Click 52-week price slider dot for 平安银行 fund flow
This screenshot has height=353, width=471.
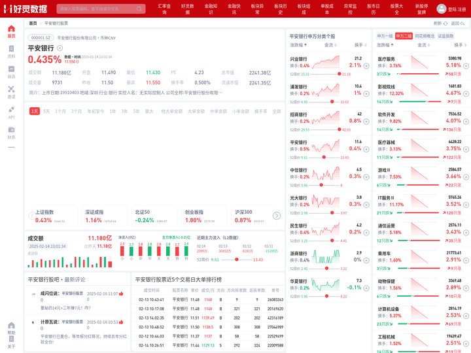pyautogui.click(x=237, y=260)
